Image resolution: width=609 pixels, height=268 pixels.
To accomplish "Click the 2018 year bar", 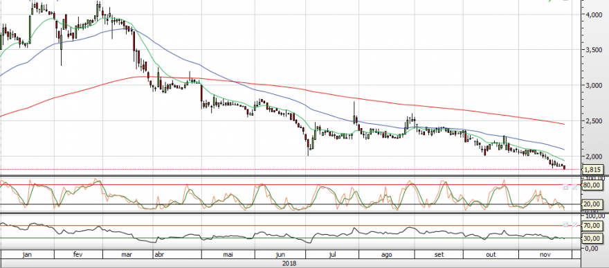I will click(x=289, y=263).
